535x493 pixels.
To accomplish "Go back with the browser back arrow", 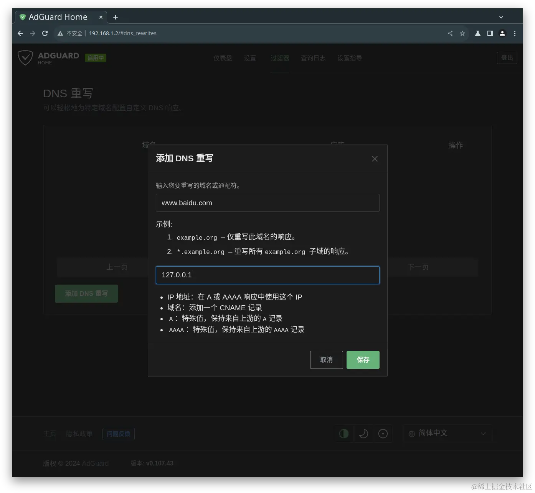I will [20, 33].
